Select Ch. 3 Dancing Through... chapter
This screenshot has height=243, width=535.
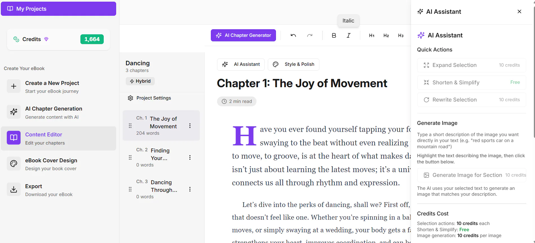(x=161, y=189)
